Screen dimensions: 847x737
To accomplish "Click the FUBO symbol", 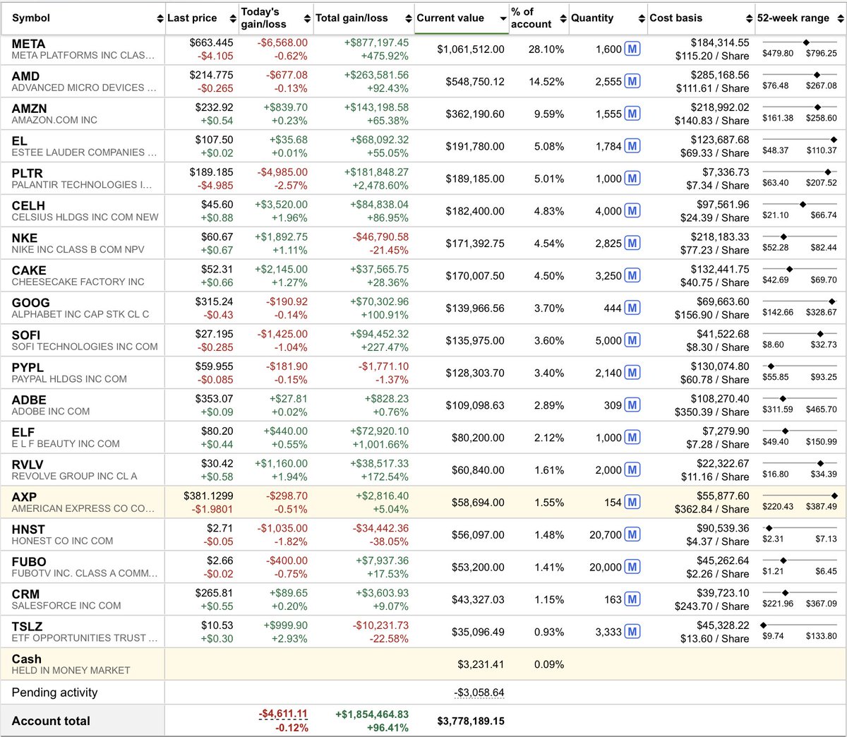I will tap(29, 562).
